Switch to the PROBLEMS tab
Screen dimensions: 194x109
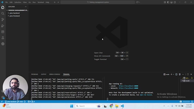(35, 74)
